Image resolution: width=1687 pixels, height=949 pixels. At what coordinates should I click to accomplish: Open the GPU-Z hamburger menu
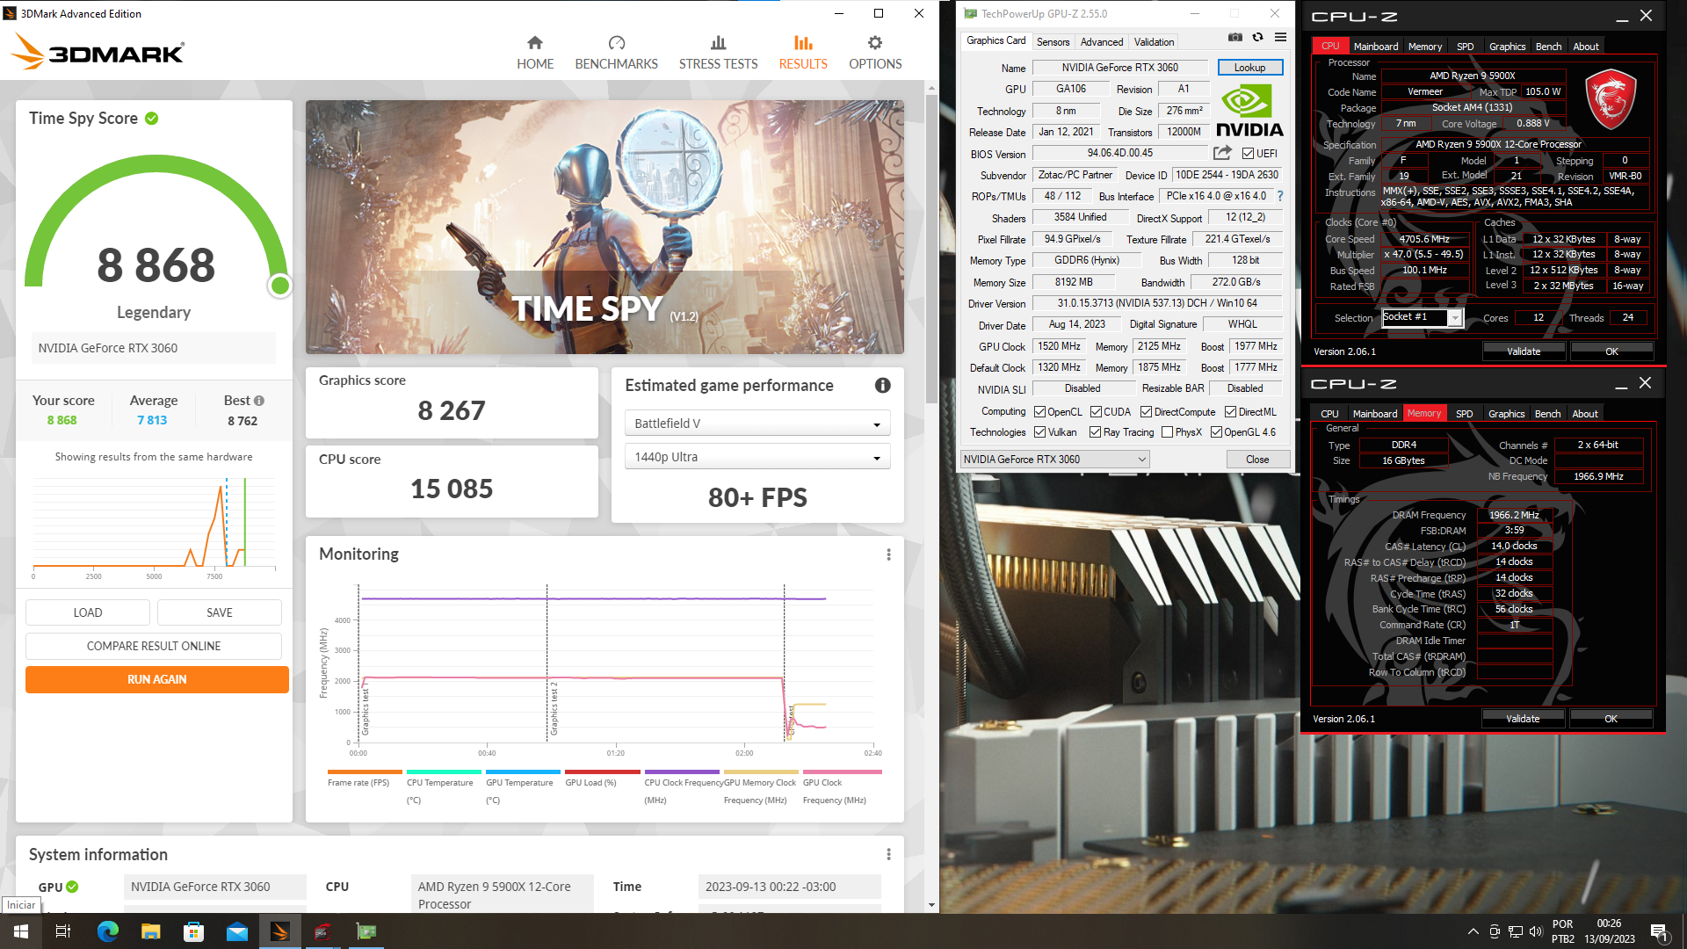[x=1280, y=38]
